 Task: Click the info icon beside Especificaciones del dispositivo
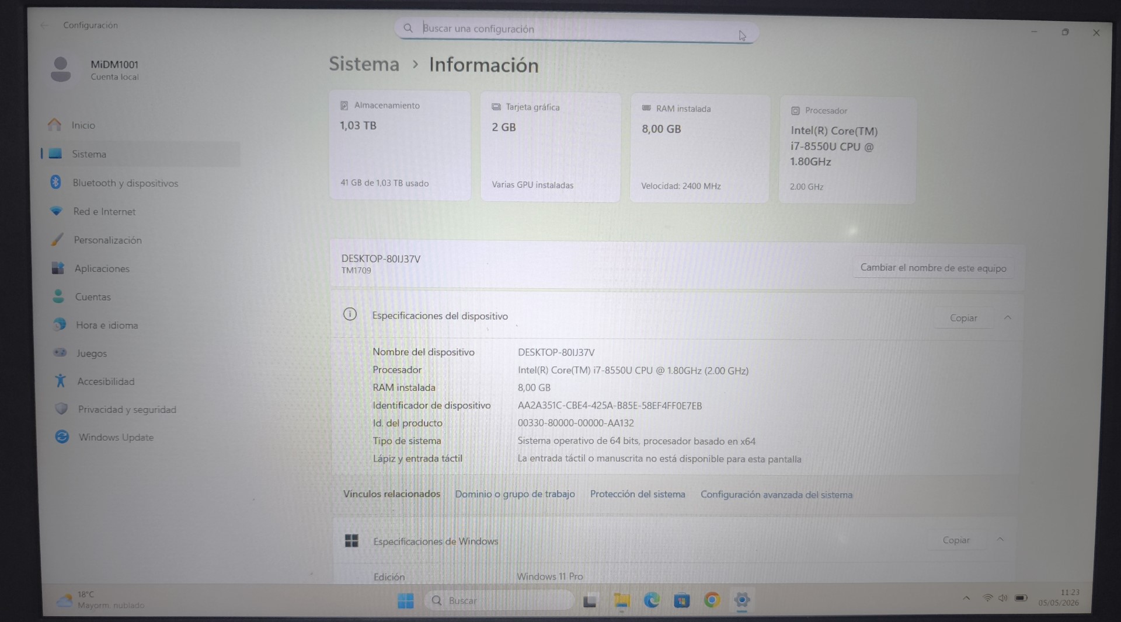coord(350,315)
